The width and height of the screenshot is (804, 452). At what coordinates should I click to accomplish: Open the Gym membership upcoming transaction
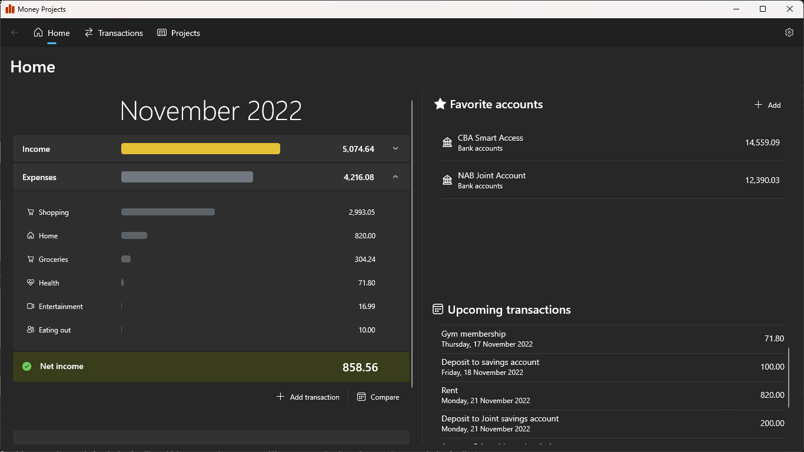pyautogui.click(x=612, y=339)
